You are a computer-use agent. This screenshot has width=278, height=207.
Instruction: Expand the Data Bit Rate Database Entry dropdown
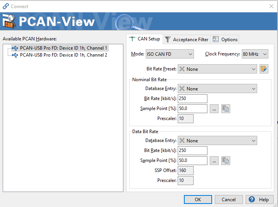point(217,140)
